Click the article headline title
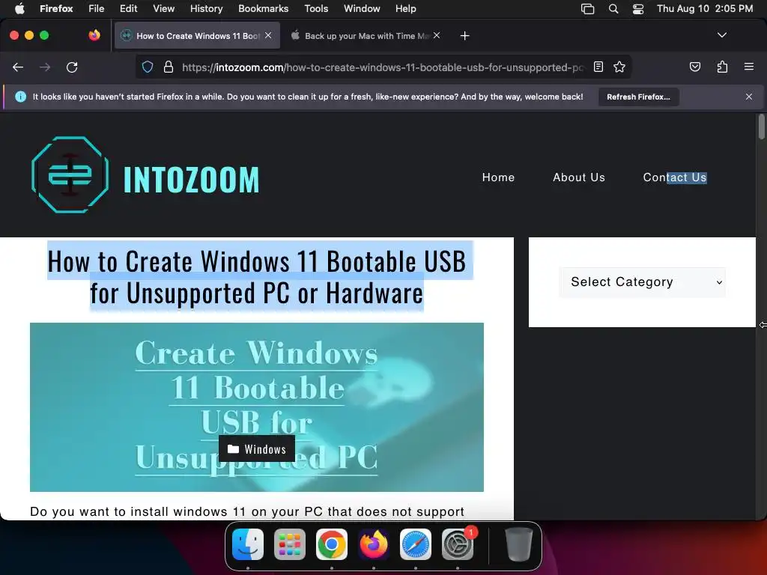 (257, 277)
